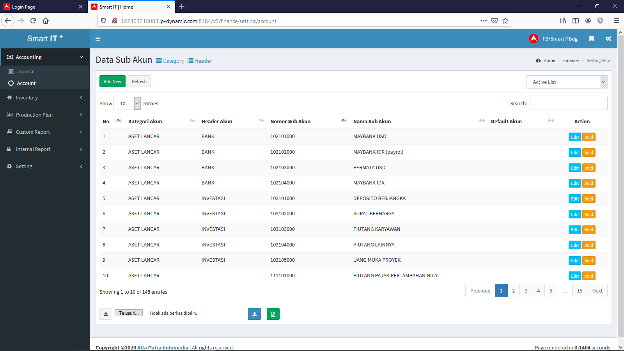Image resolution: width=624 pixels, height=351 pixels.
Task: Click the green Excel export icon button
Action: [x=273, y=314]
